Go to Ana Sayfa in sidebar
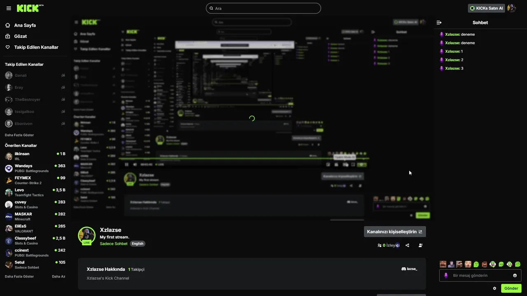Viewport: 527px width, 296px height. (25, 25)
